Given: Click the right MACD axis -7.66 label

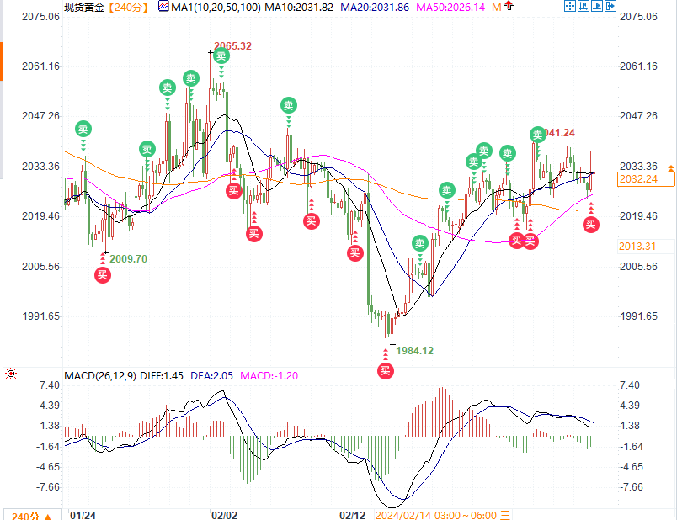Looking at the screenshot, I should [x=632, y=487].
